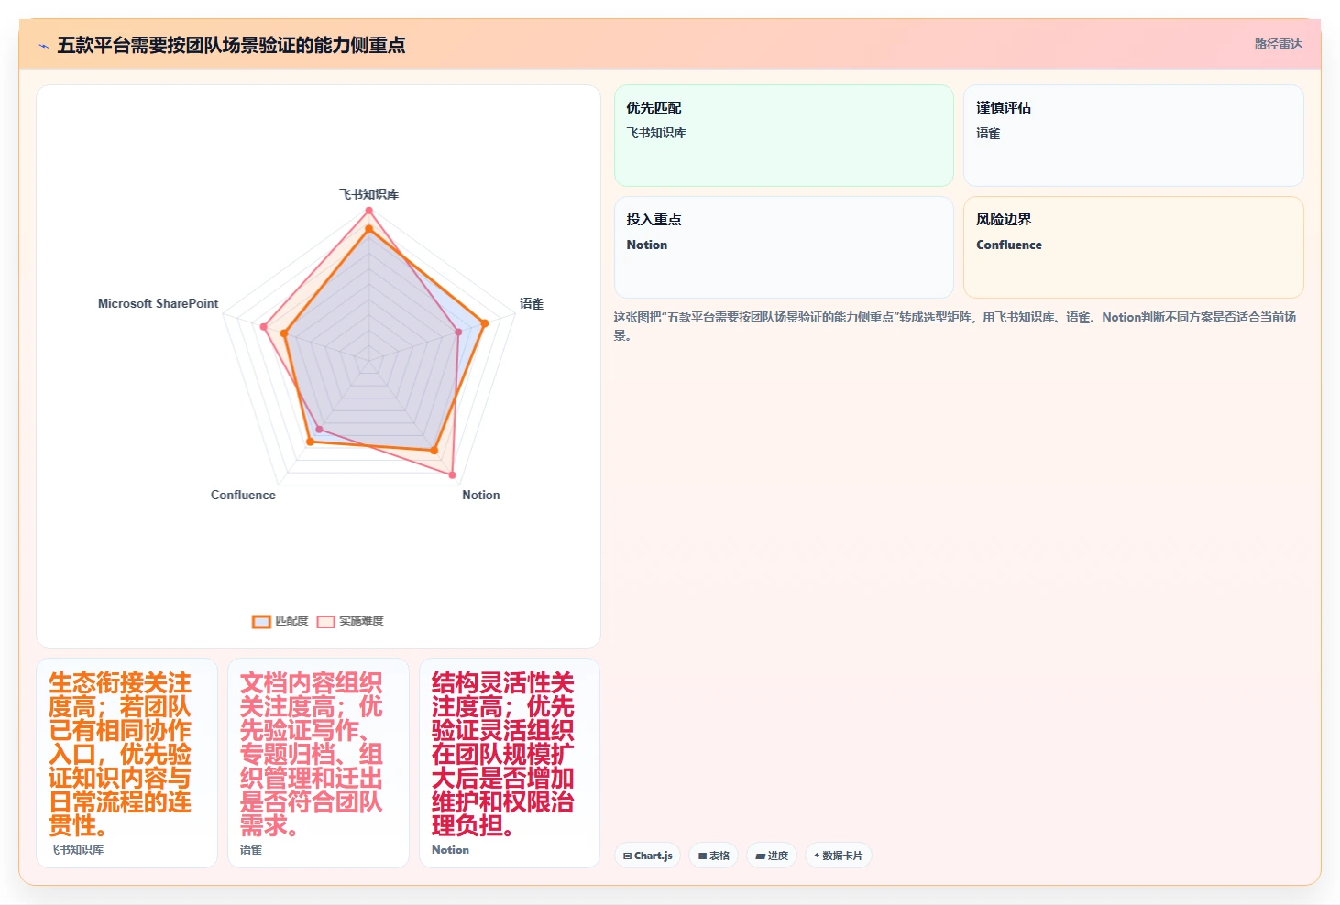The width and height of the screenshot is (1340, 905).
Task: Click Confluence under the 风险边界 heading
Action: point(1009,245)
